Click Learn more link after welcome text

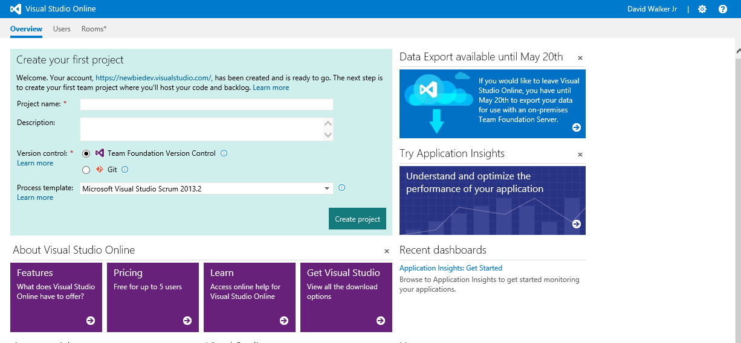pos(271,88)
